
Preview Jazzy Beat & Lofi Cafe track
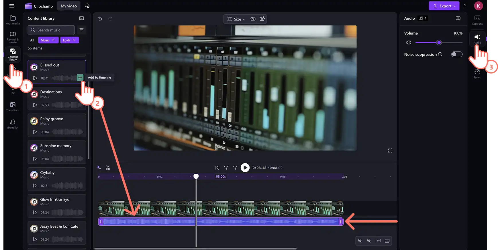coord(35,239)
